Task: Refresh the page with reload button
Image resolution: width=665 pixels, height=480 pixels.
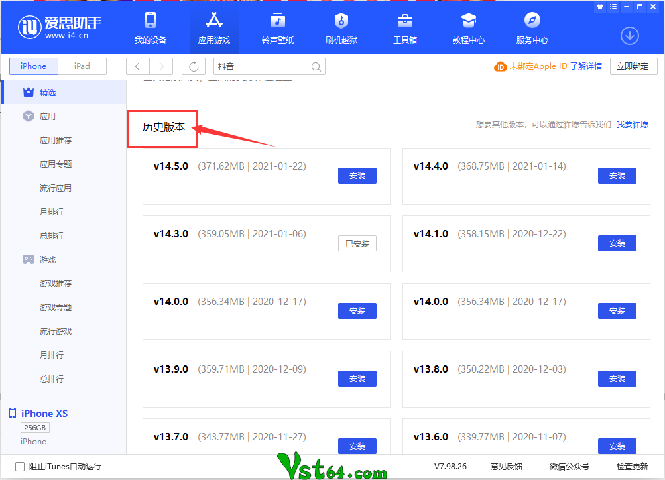Action: point(194,66)
